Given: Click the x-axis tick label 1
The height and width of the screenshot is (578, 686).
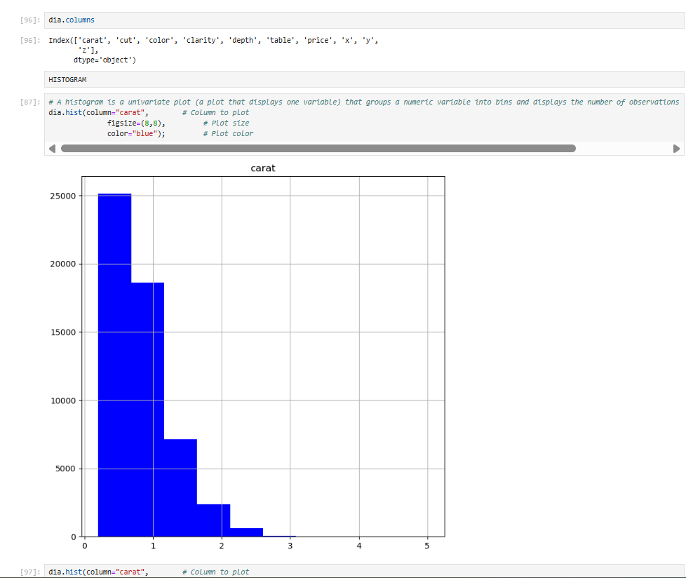Looking at the screenshot, I should [153, 546].
